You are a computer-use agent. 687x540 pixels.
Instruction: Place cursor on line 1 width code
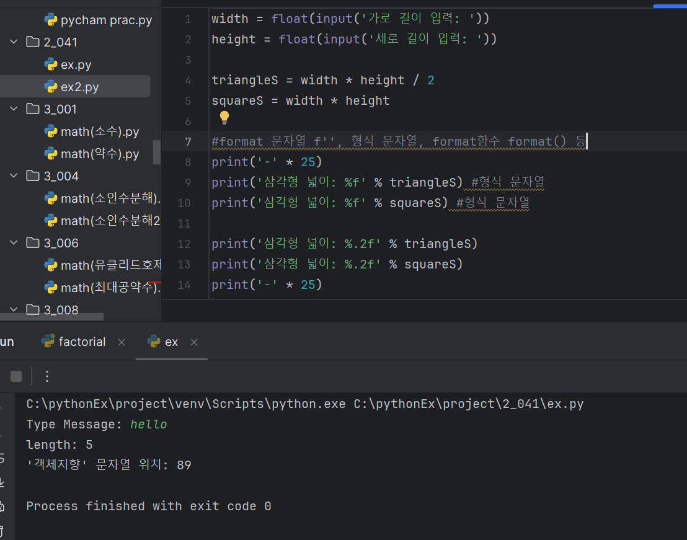coord(350,19)
